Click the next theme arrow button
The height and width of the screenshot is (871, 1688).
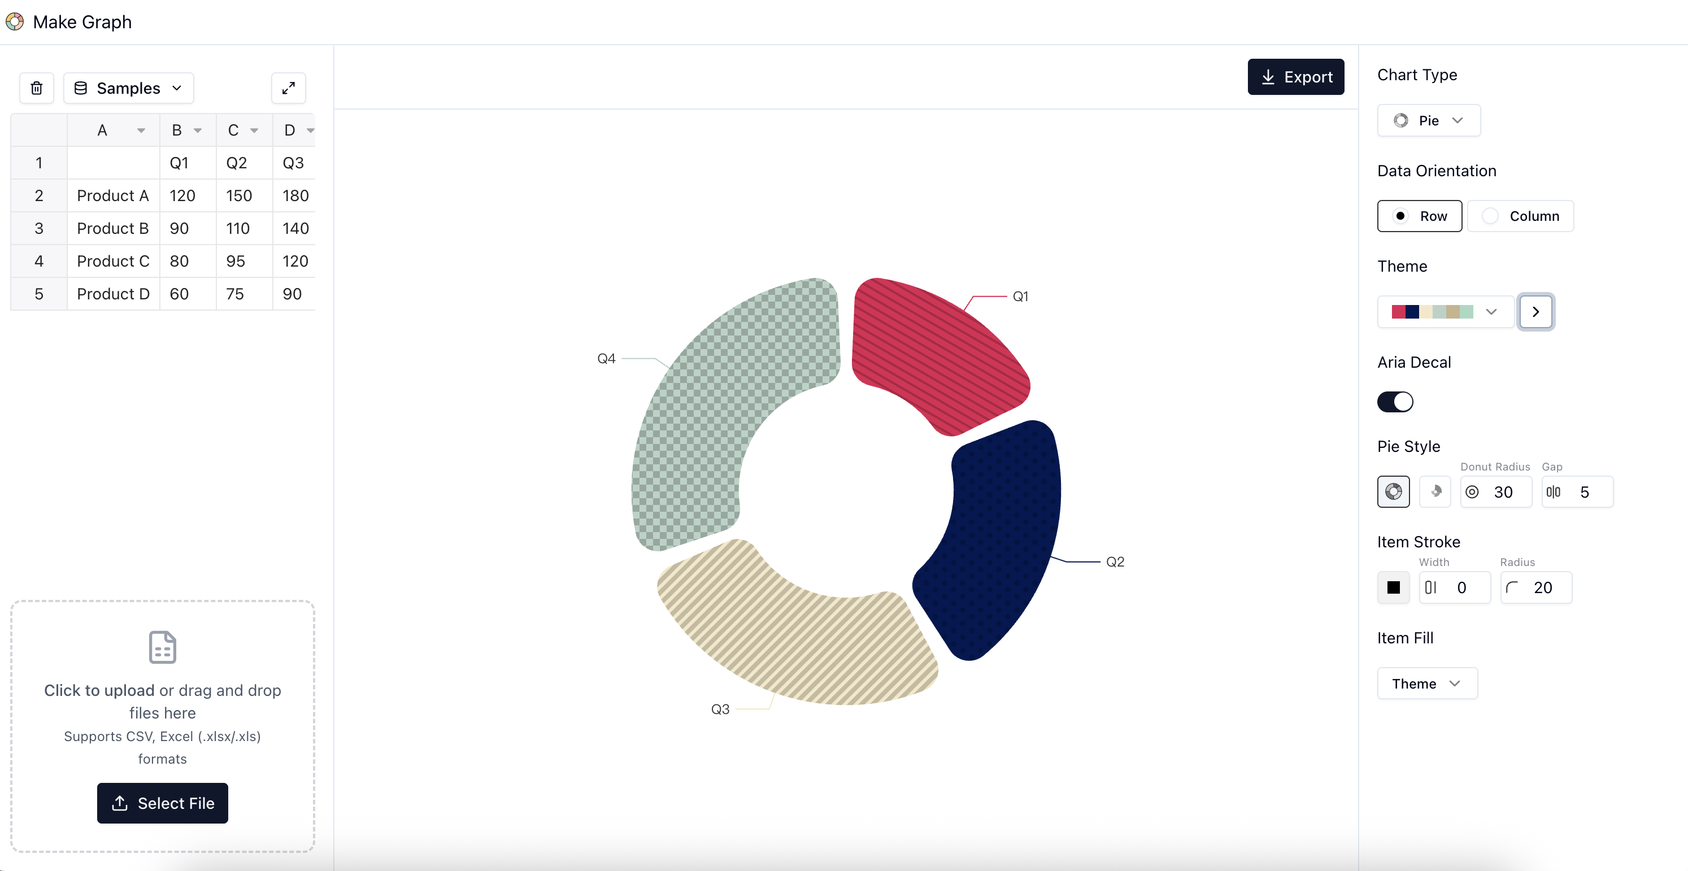pos(1536,311)
